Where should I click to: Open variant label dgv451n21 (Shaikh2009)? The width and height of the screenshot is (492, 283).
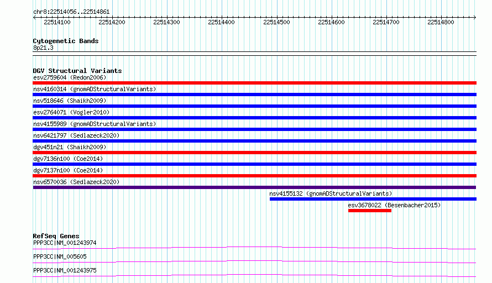click(x=70, y=147)
